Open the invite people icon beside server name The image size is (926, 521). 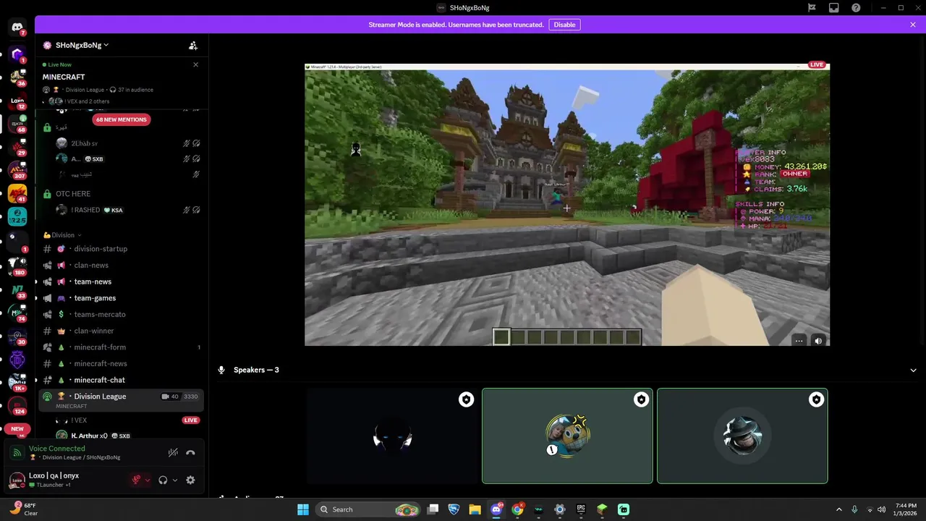click(x=193, y=46)
